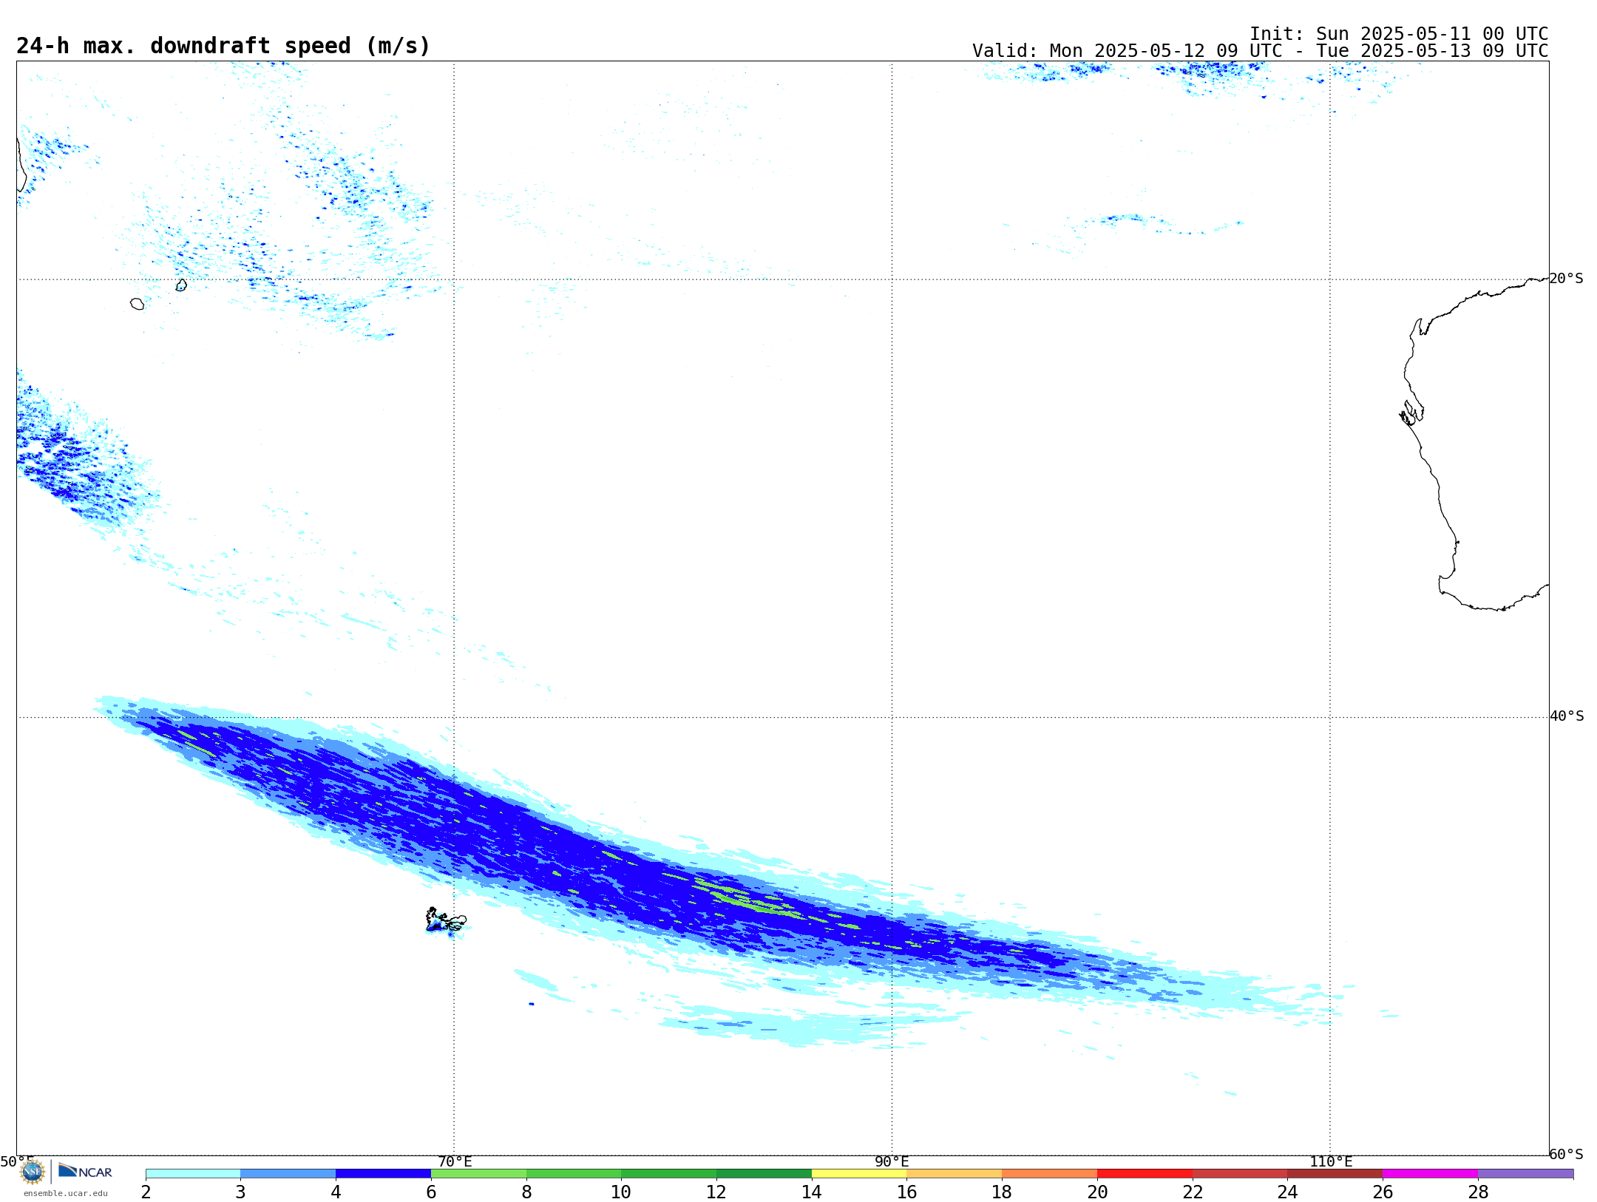Click the 40°S latitude label
The width and height of the screenshot is (1597, 1202).
click(1566, 716)
